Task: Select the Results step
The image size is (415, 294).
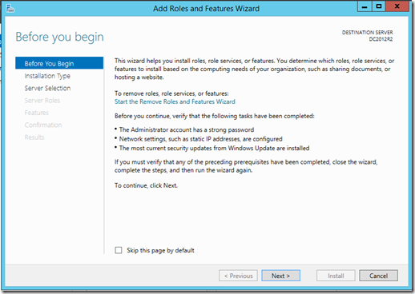Action: (x=34, y=137)
